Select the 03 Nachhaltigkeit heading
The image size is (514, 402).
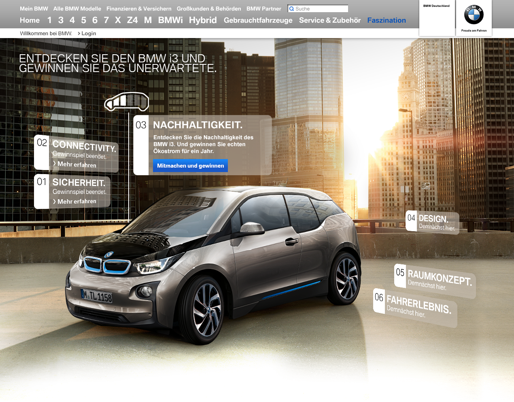click(198, 125)
